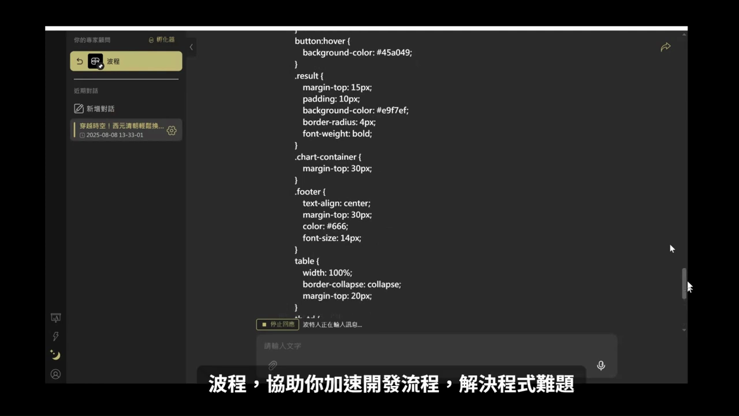Screen dimensions: 739x416
Task: Collapse the sidebar with the left chevron
Action: [191, 47]
